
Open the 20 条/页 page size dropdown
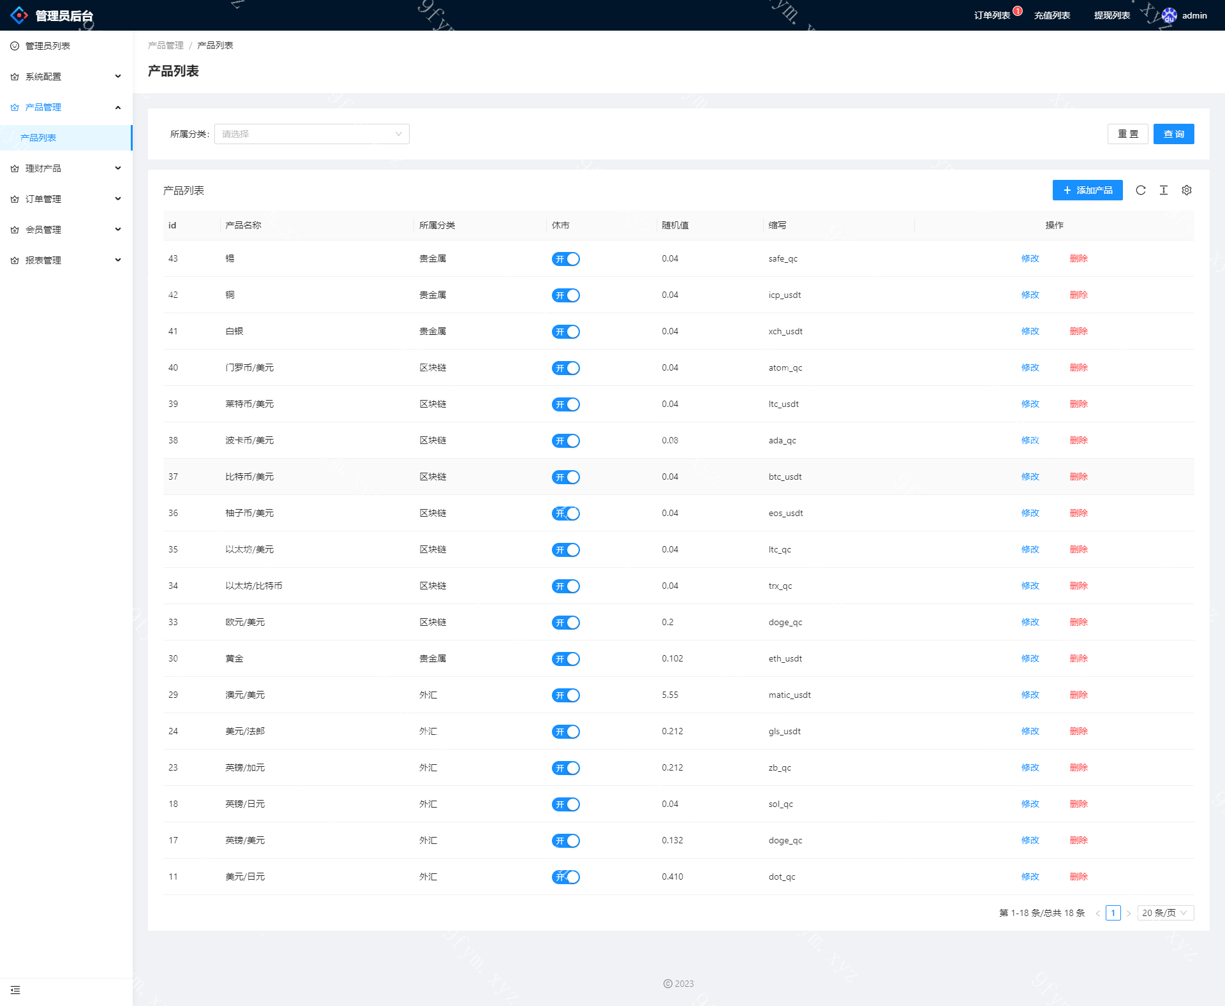1165,913
